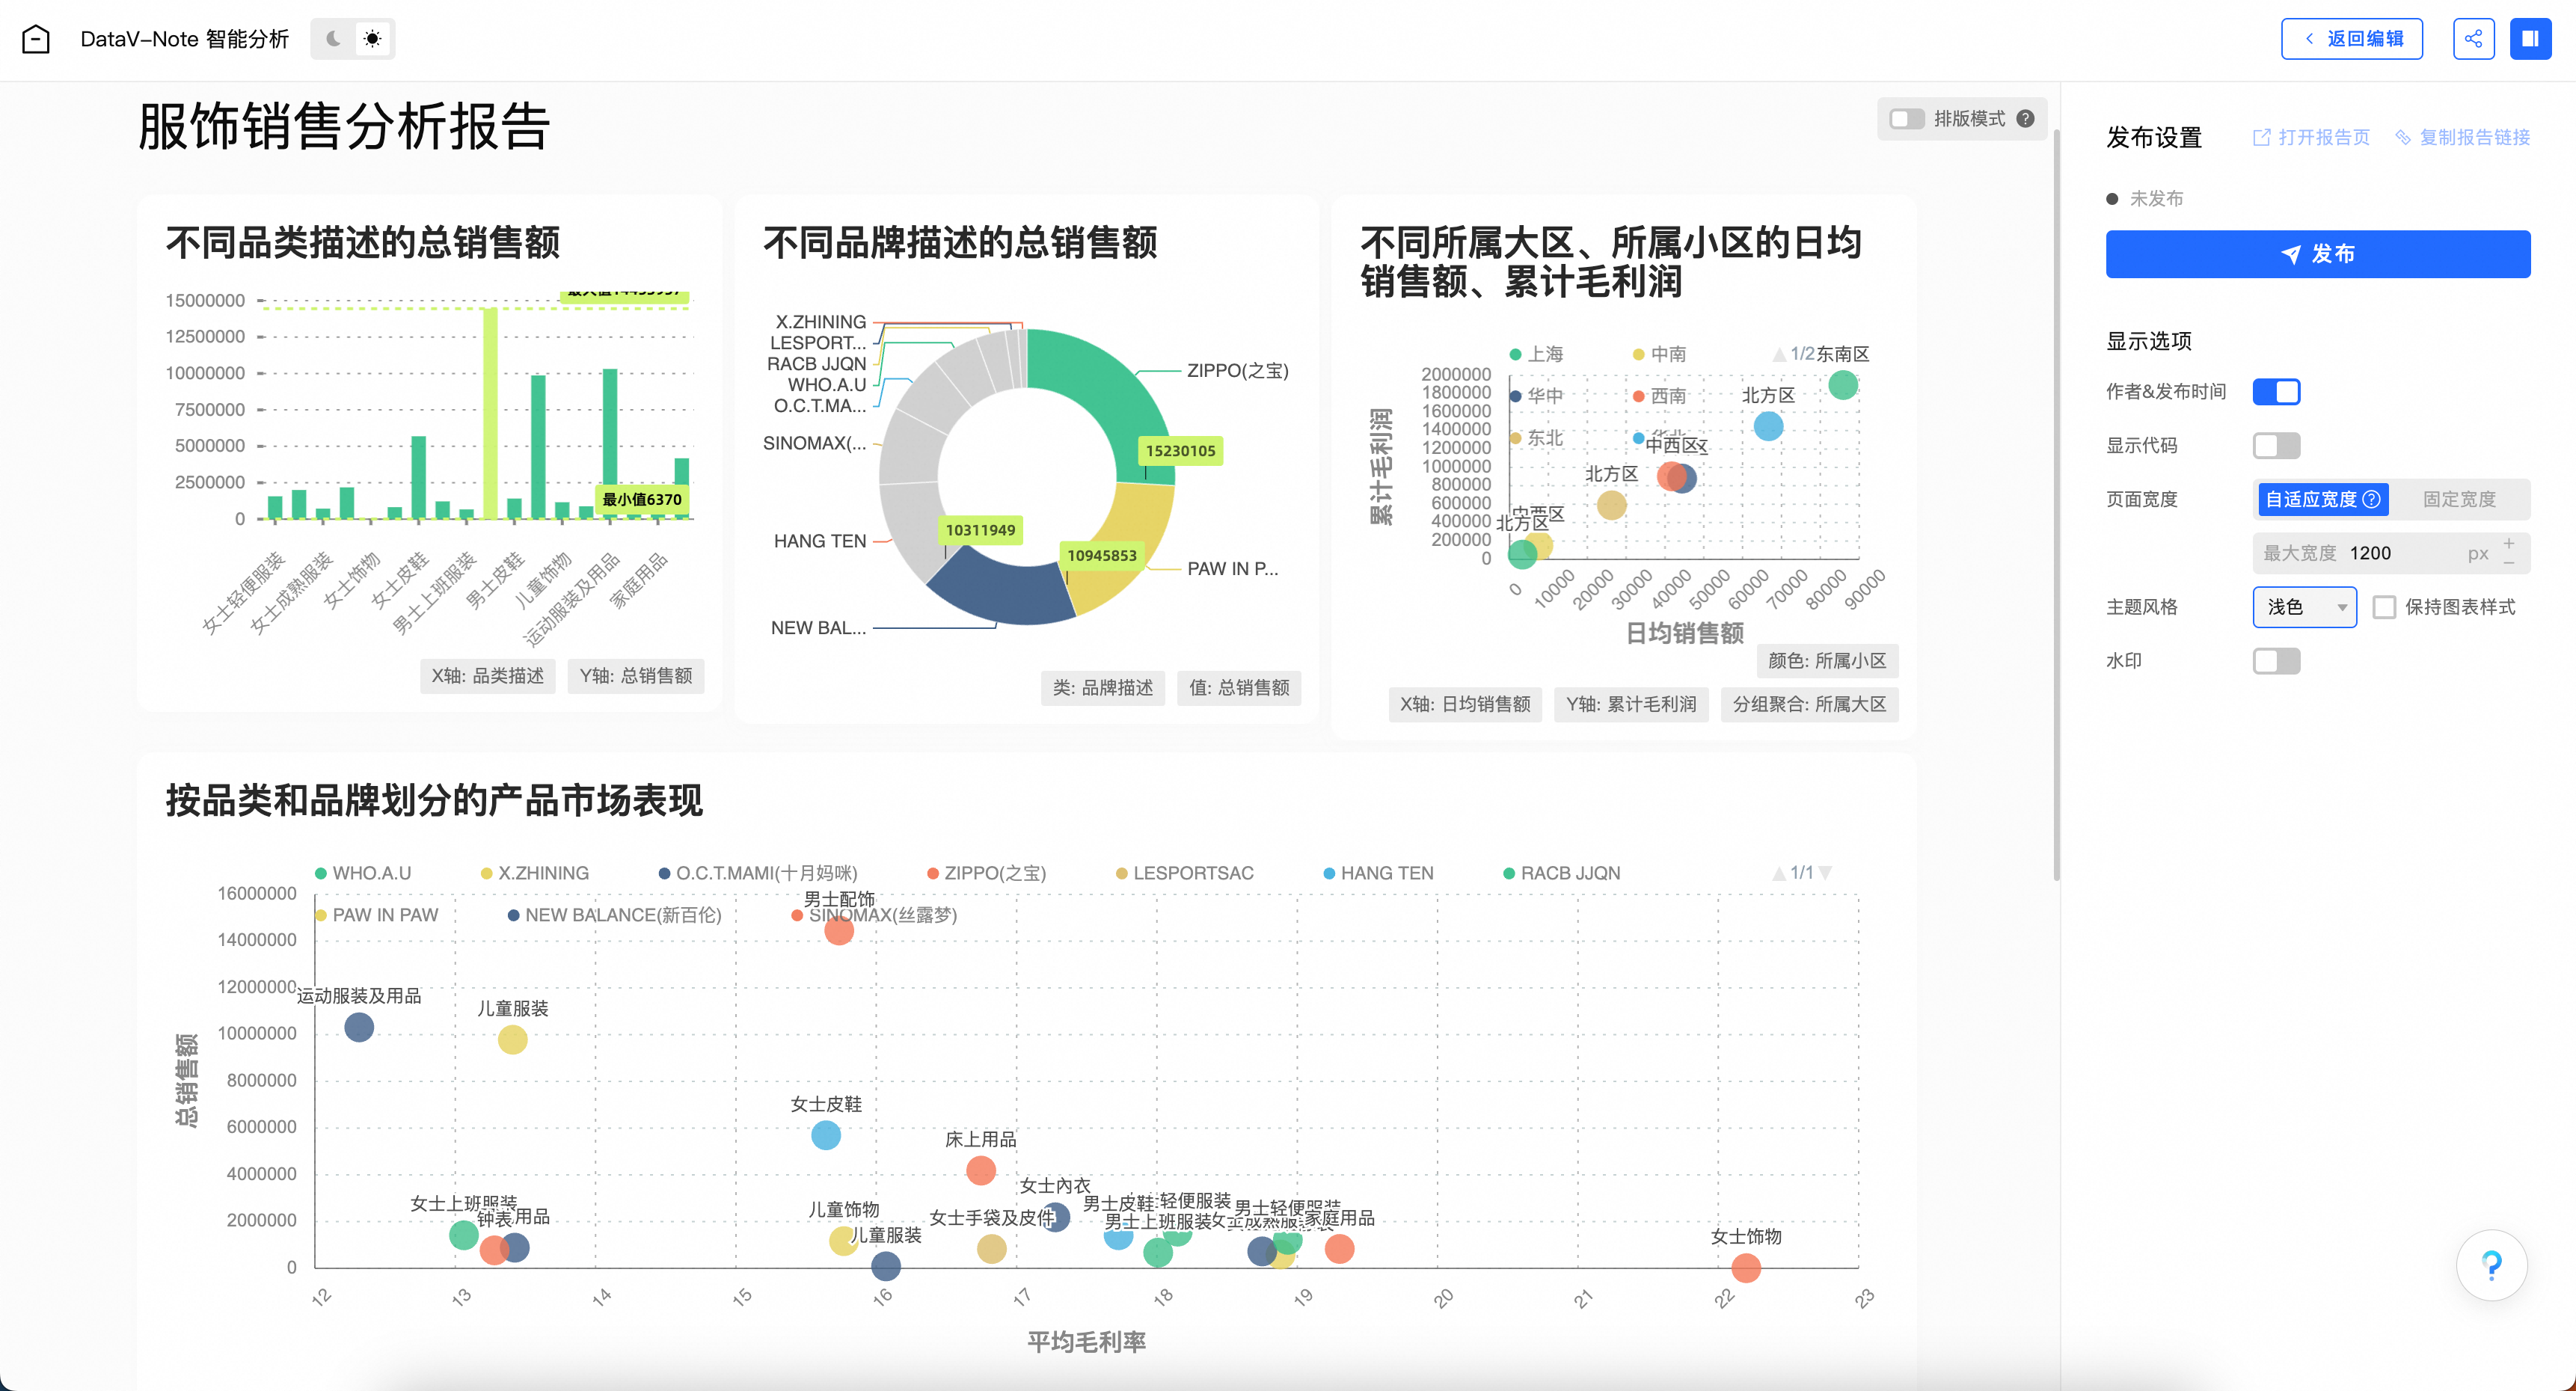
Task: Enable the 排版模式 toggle
Action: [x=1906, y=119]
